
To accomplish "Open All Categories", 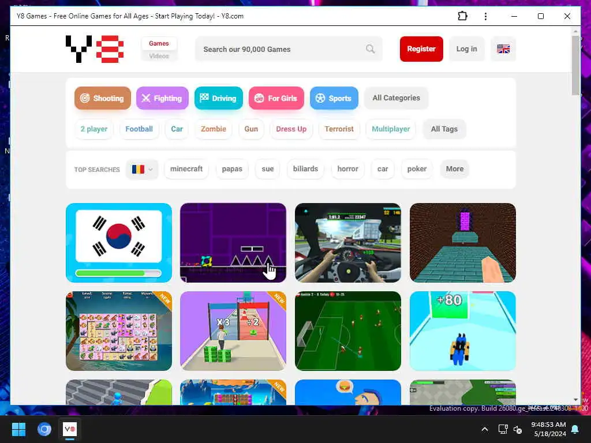I will (396, 98).
